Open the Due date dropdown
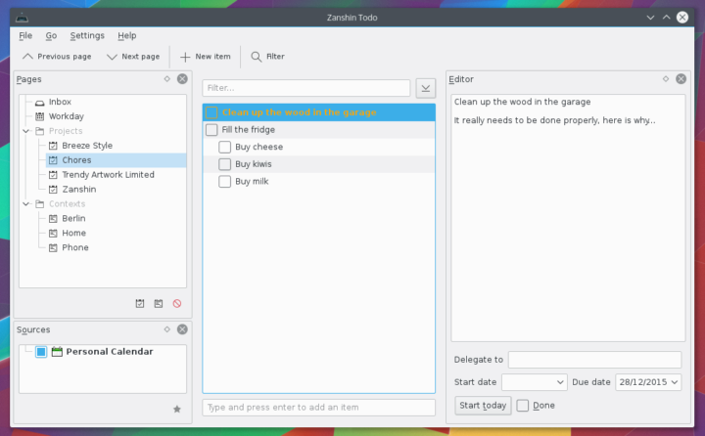Image resolution: width=705 pixels, height=436 pixels. (x=676, y=382)
